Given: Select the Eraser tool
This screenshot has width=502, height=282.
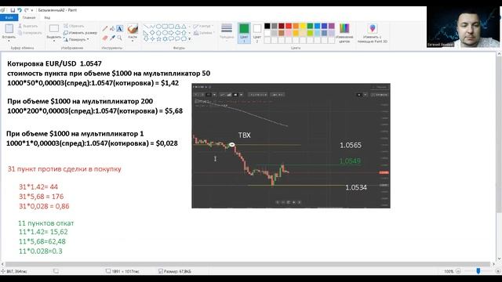Looking at the screenshot, I should (x=105, y=38).
